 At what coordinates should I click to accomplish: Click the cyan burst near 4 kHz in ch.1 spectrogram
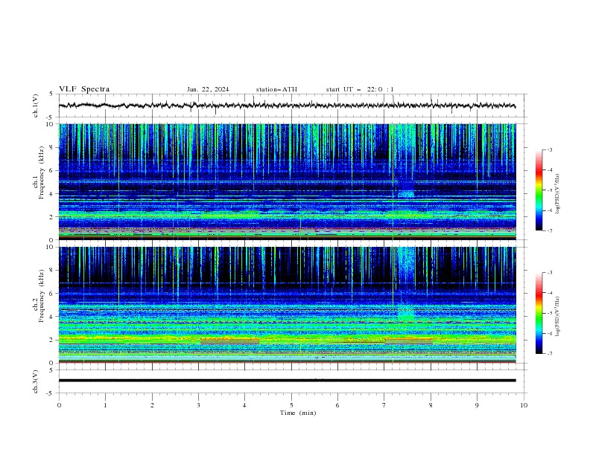(x=405, y=194)
